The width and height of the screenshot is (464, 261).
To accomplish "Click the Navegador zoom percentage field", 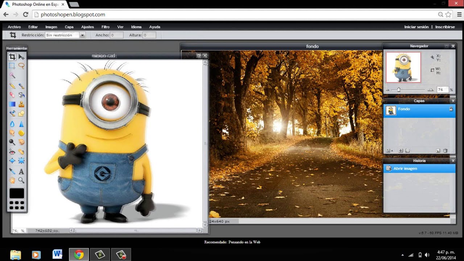I will click(x=443, y=90).
